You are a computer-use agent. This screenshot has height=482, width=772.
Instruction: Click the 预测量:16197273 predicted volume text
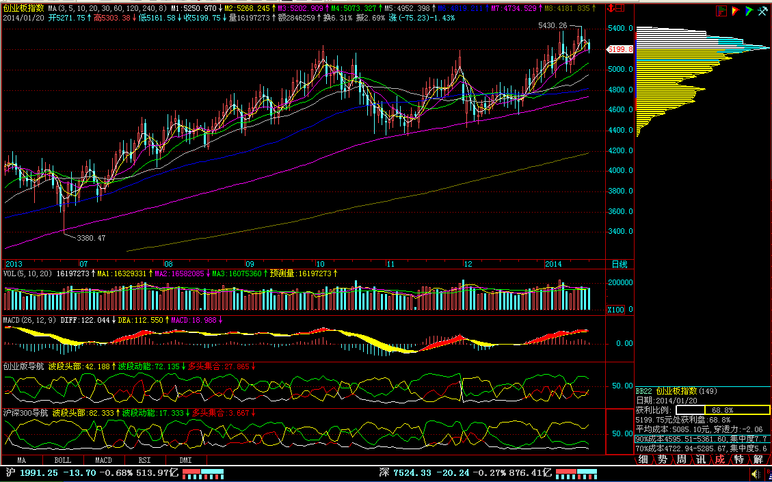pyautogui.click(x=300, y=273)
